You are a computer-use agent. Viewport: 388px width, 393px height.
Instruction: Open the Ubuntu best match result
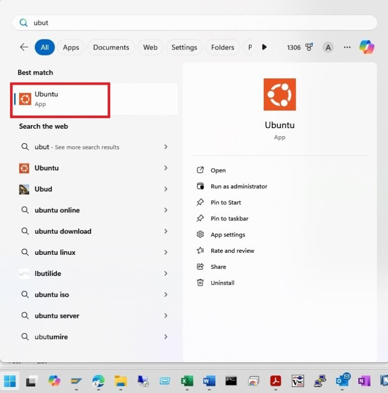click(x=60, y=99)
